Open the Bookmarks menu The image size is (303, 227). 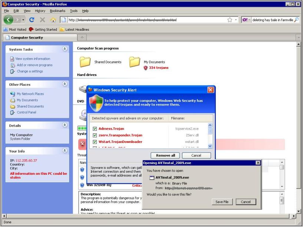click(x=57, y=11)
